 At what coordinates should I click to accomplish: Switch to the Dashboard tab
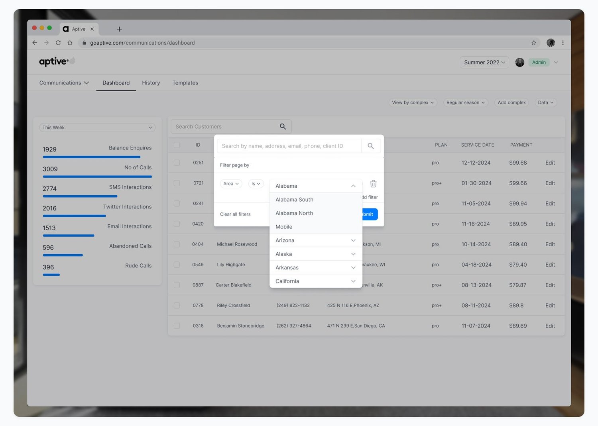[116, 83]
